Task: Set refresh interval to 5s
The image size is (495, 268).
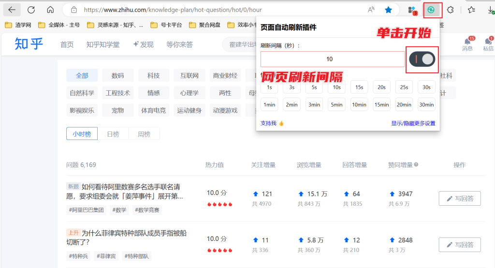Action: click(x=314, y=87)
